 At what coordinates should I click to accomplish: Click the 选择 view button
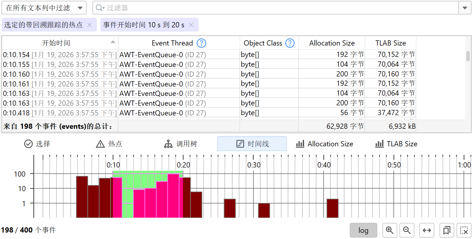pos(37,144)
